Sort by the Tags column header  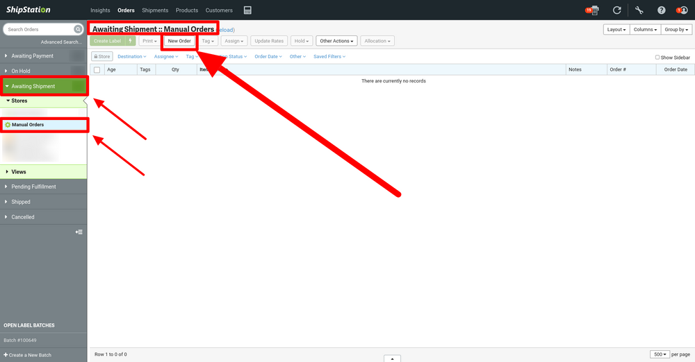click(146, 69)
